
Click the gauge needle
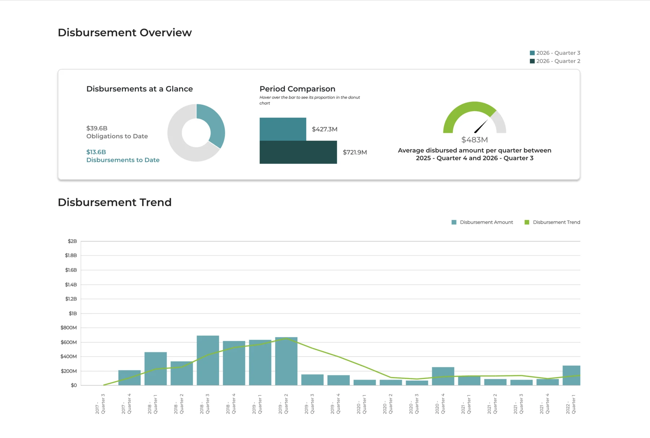[481, 126]
